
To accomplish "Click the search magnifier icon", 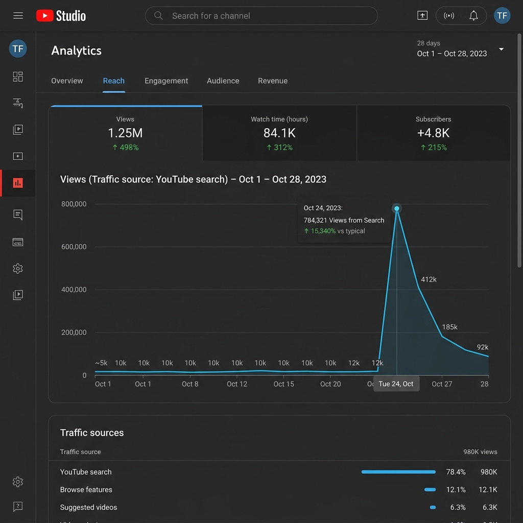I will click(x=158, y=16).
